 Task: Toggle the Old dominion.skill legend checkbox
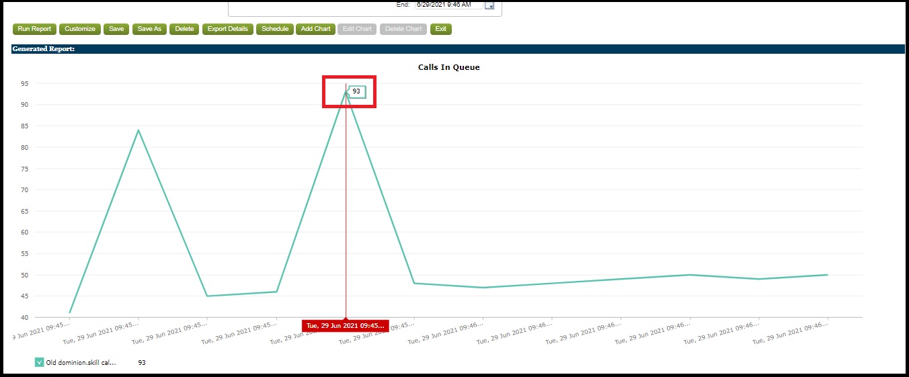point(39,362)
